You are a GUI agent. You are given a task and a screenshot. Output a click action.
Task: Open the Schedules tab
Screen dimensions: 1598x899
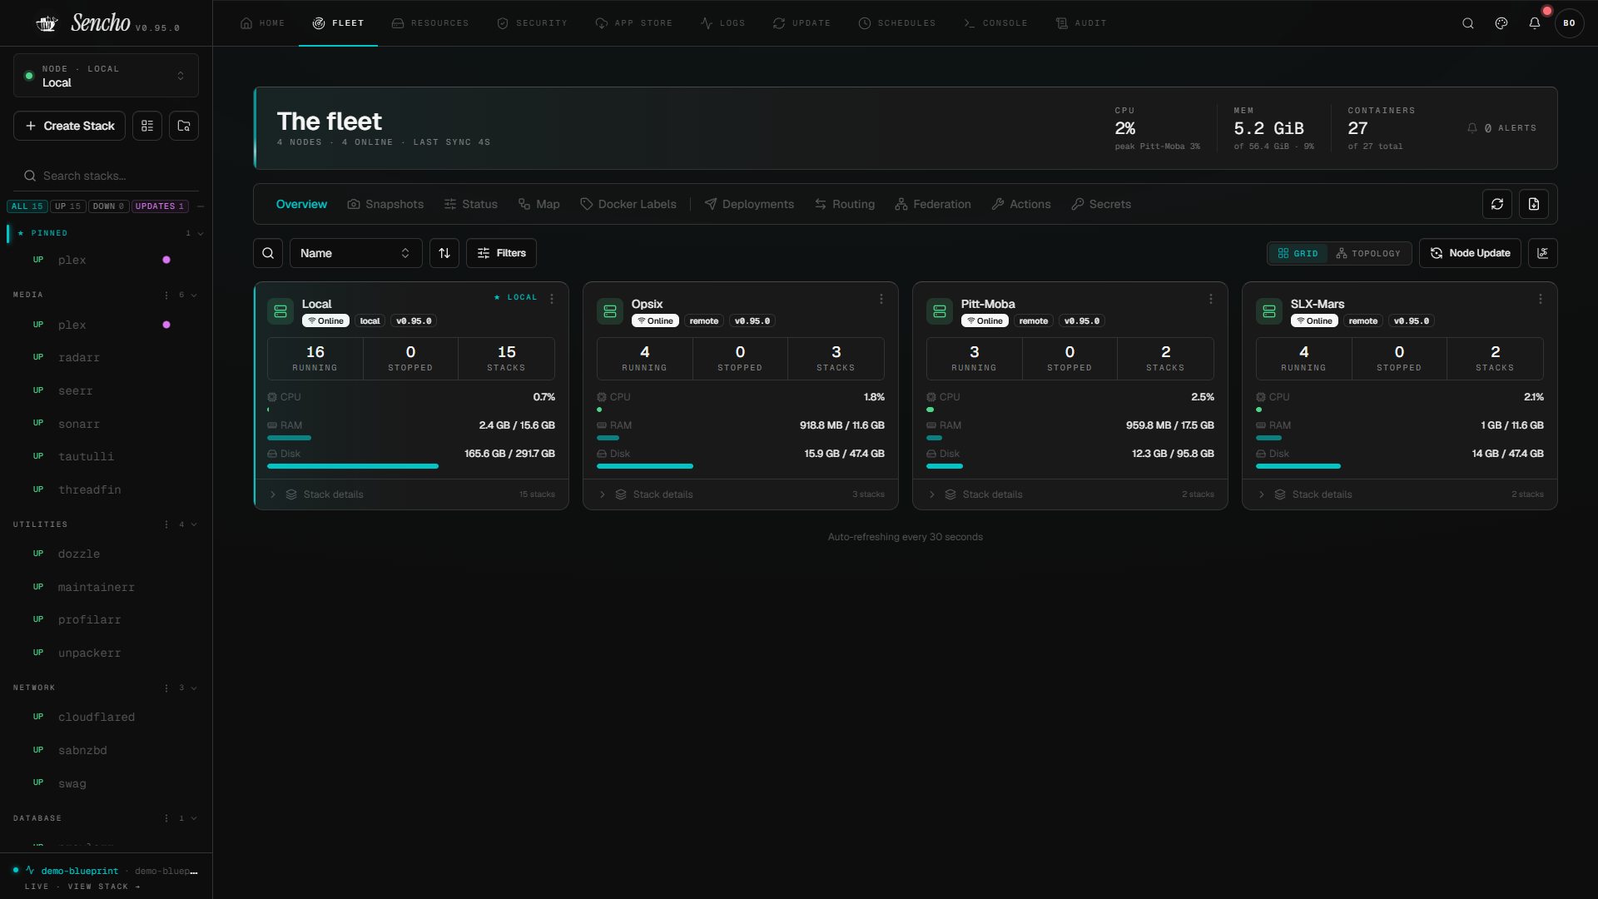pos(897,23)
